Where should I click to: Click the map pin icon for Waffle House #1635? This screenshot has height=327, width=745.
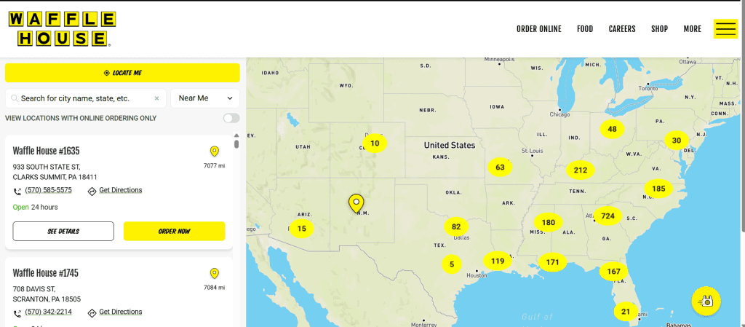click(x=214, y=151)
